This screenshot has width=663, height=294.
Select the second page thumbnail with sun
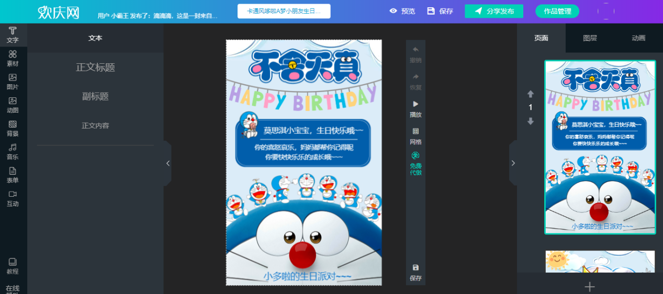[x=600, y=261]
